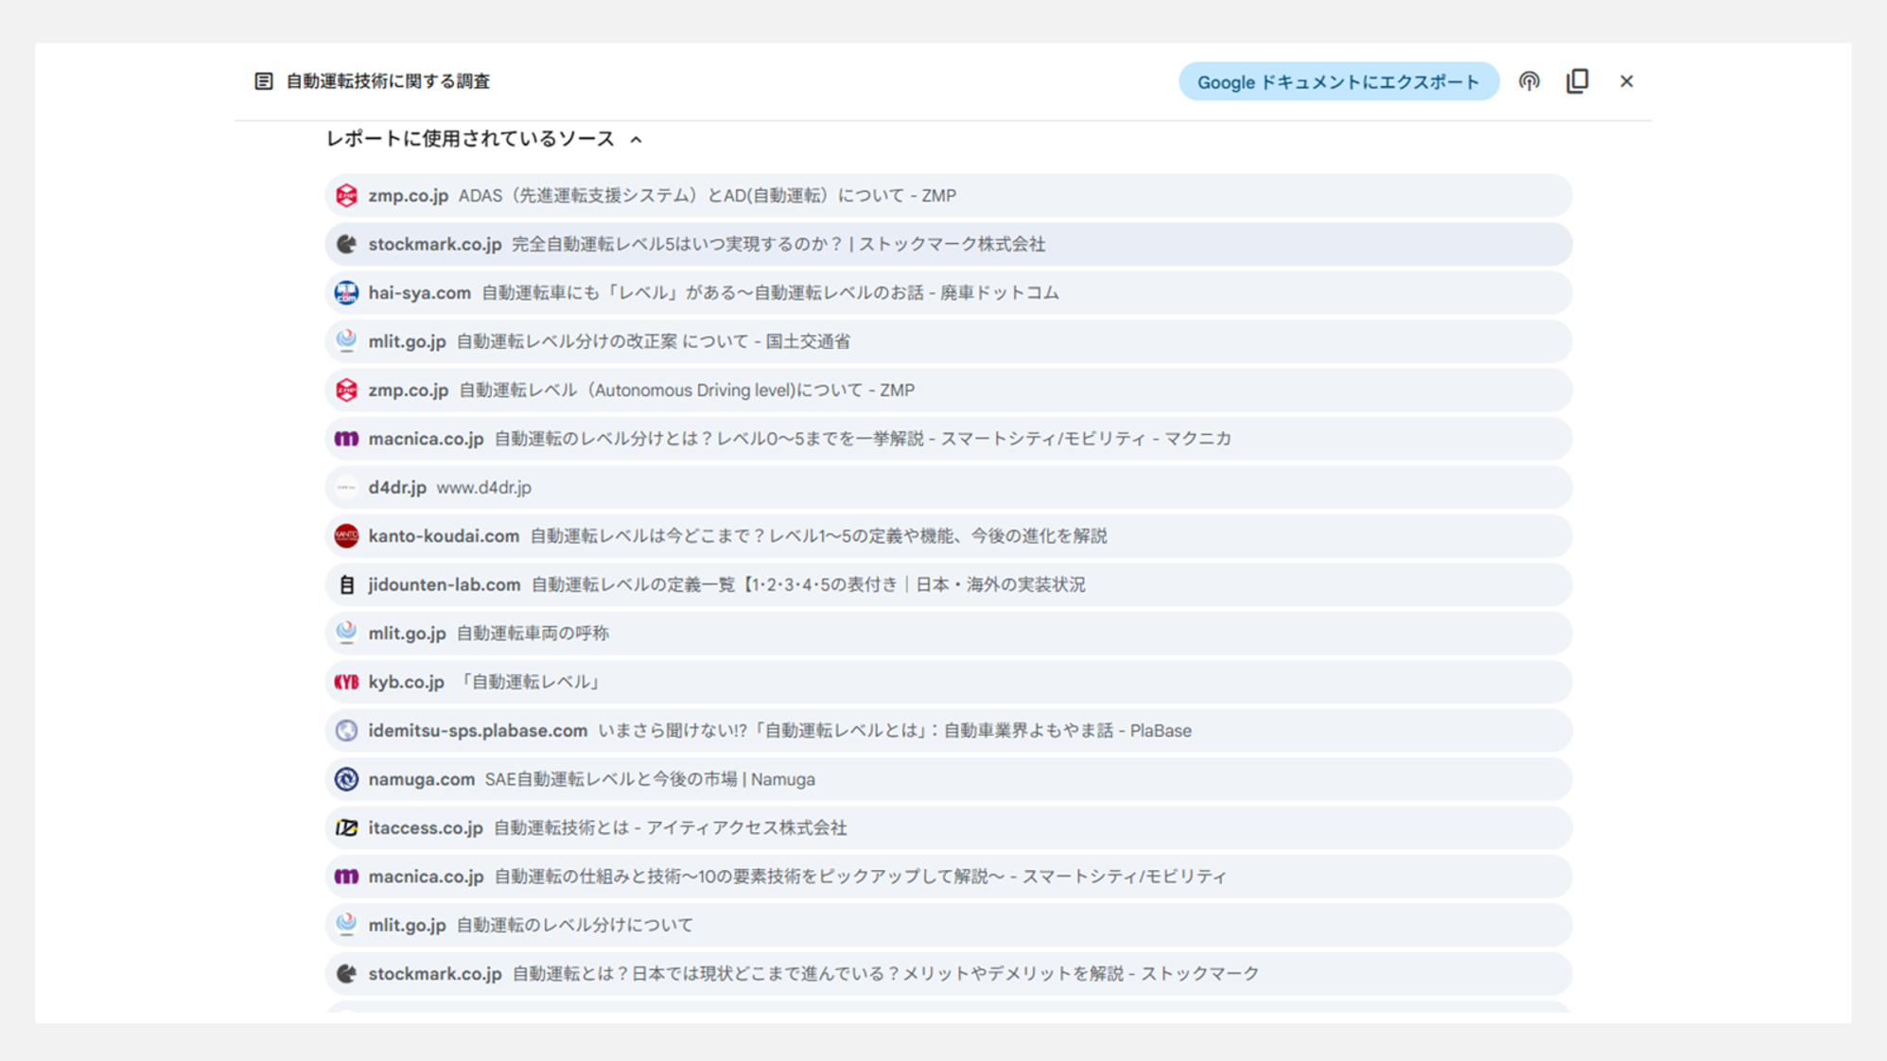Click the itaccess.co.jp favicon
Image resolution: width=1887 pixels, height=1061 pixels.
point(346,827)
